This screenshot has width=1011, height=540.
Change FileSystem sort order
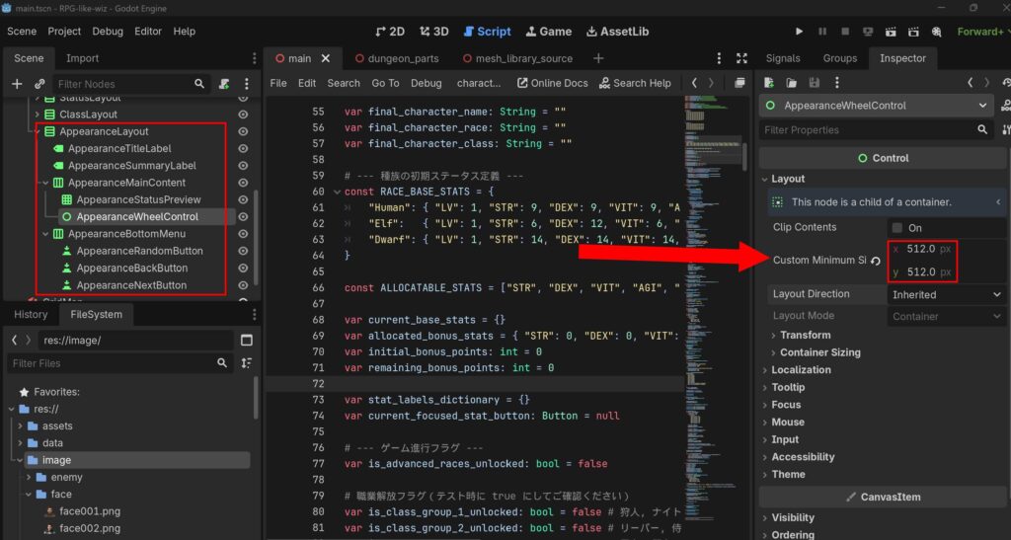(x=246, y=362)
